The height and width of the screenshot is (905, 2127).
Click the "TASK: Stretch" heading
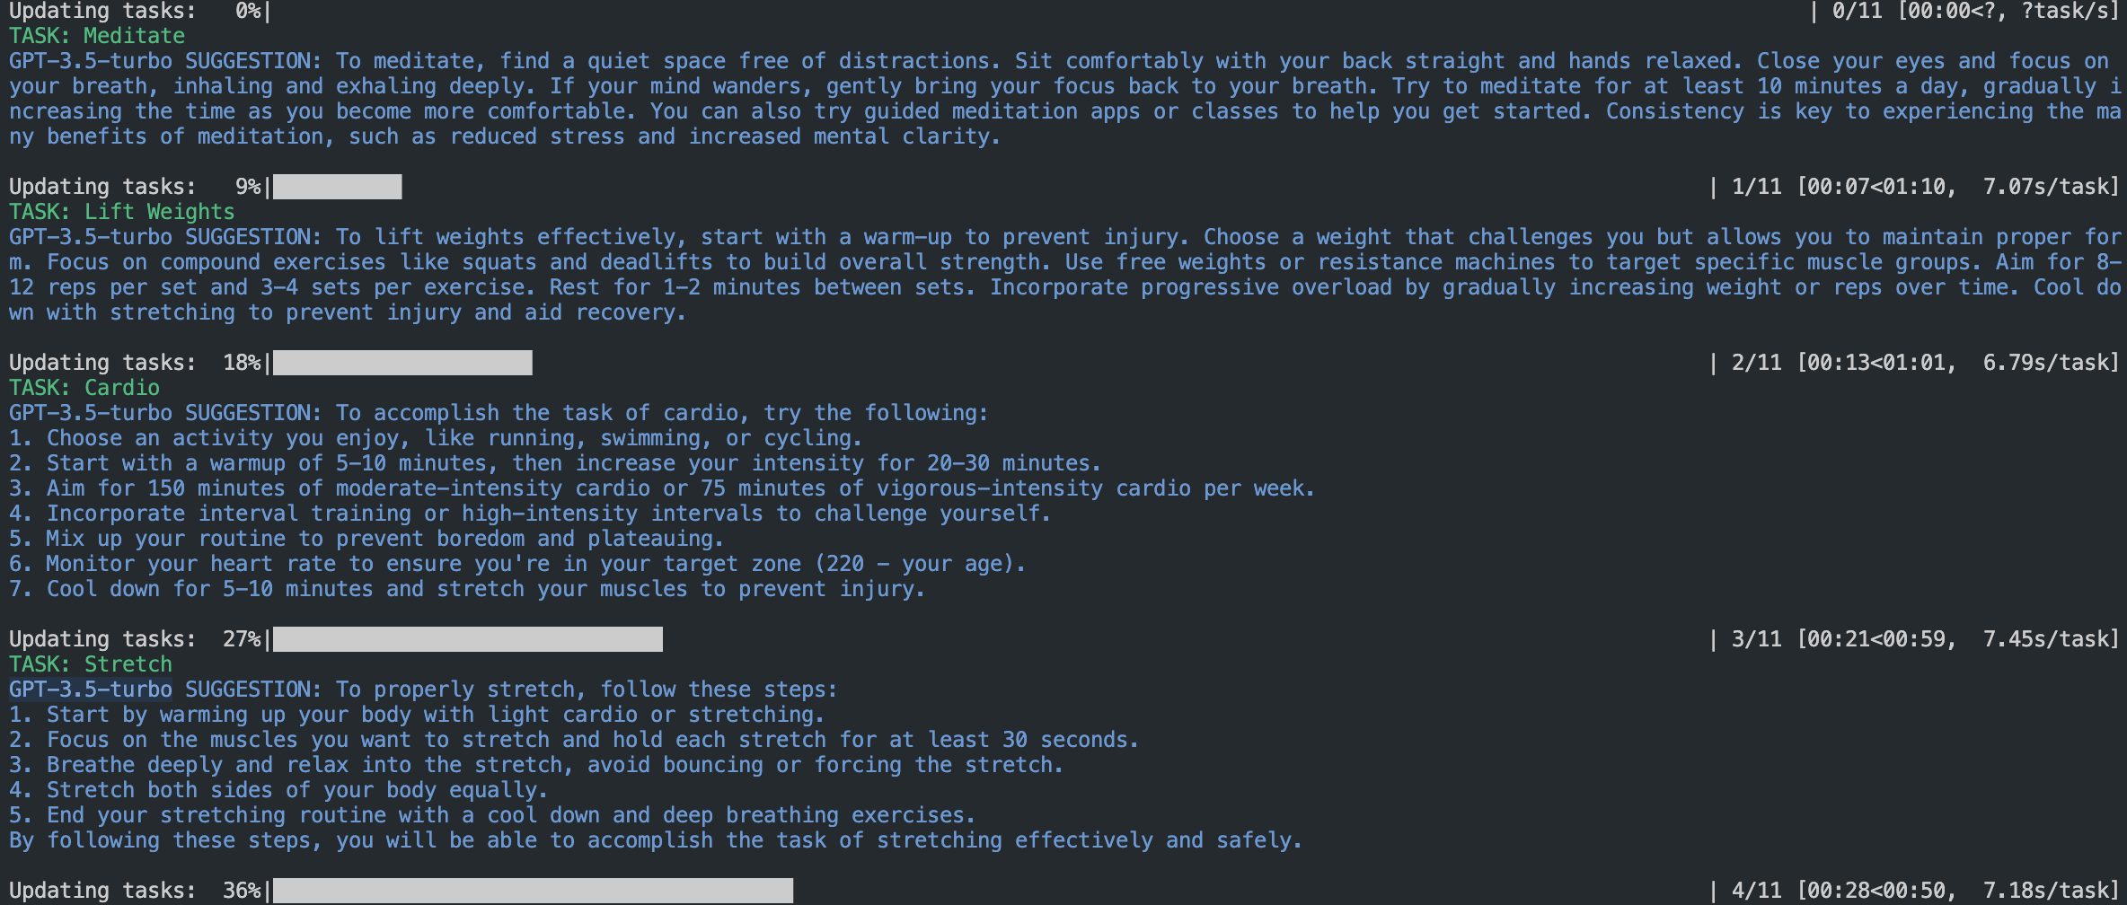click(91, 664)
